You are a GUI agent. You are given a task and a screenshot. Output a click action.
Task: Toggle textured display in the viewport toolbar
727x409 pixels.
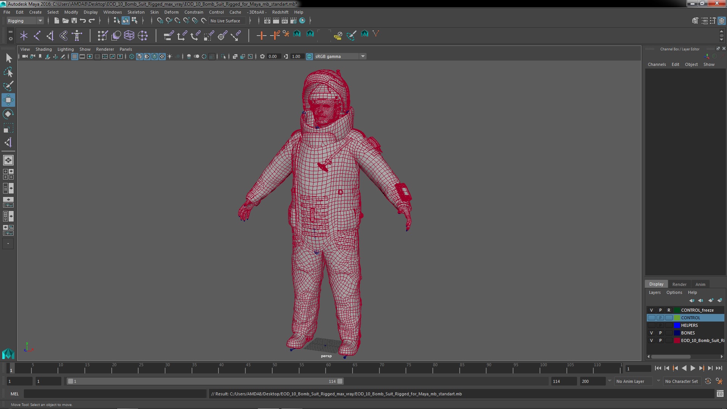tap(162, 56)
